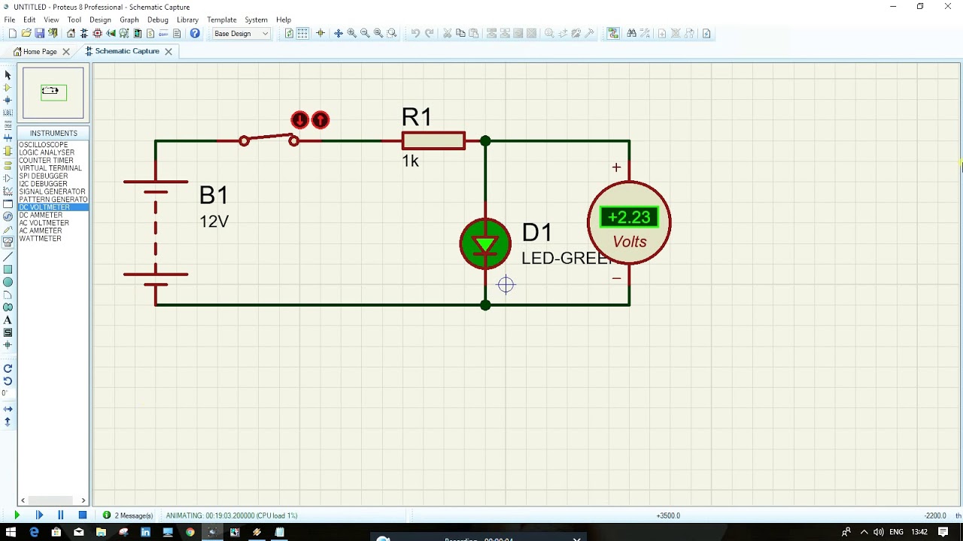Screen dimensions: 963x541
Task: Pause the running simulation
Action: point(61,515)
